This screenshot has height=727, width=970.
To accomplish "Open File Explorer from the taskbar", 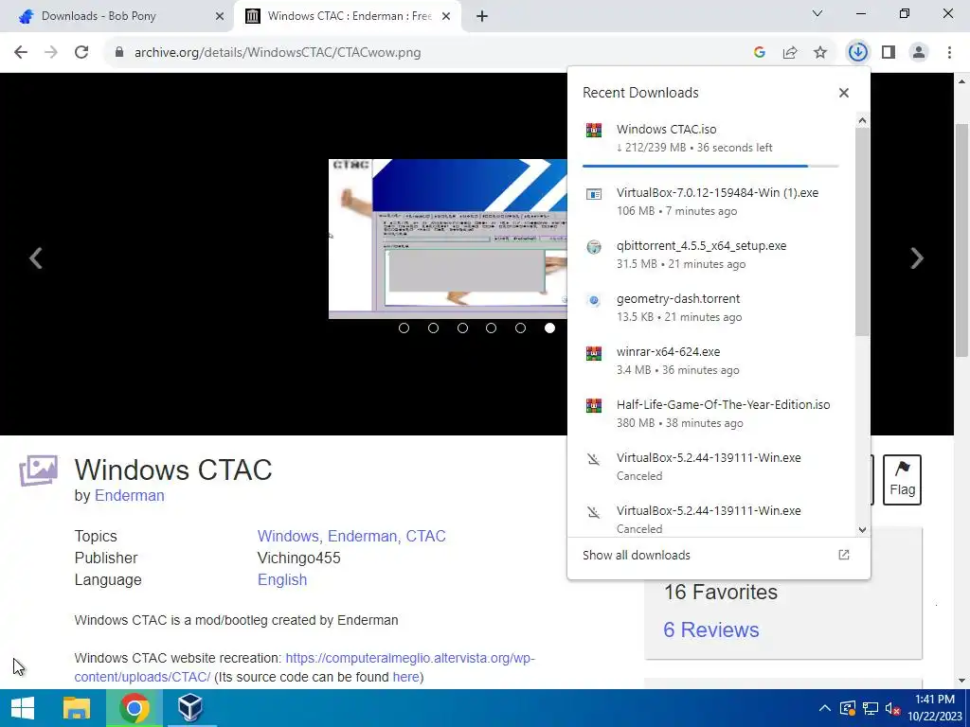I will (x=77, y=708).
